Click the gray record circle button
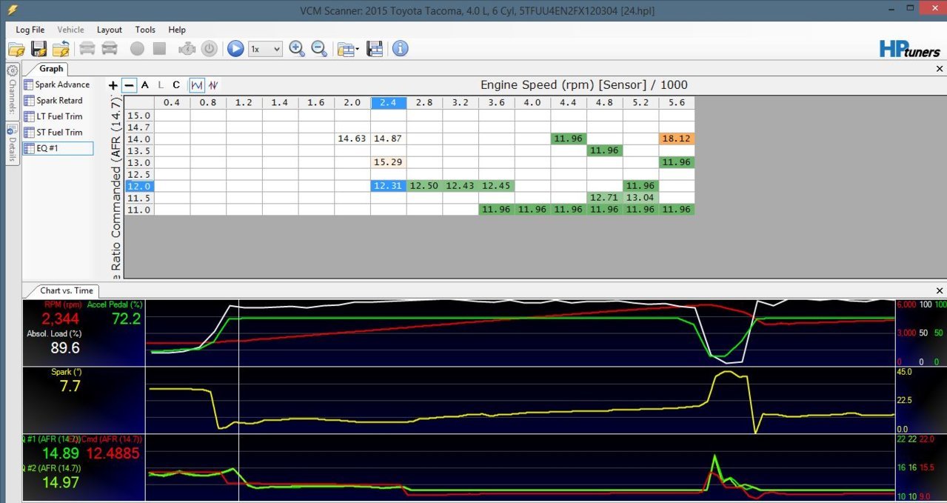This screenshot has height=503, width=947. pos(137,49)
